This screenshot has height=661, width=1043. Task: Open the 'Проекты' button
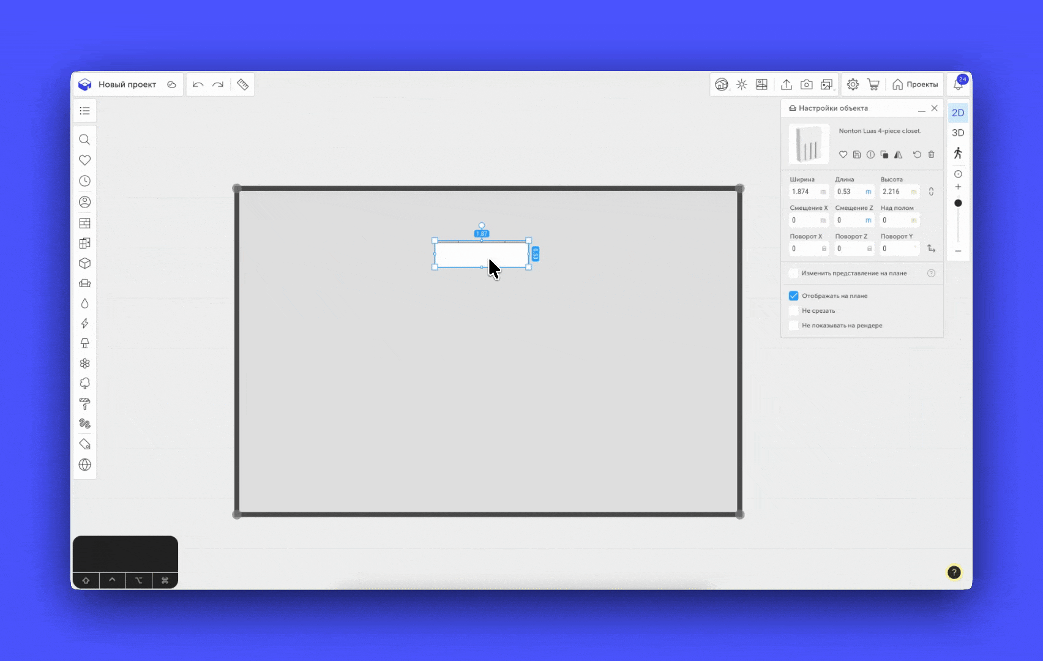click(915, 84)
